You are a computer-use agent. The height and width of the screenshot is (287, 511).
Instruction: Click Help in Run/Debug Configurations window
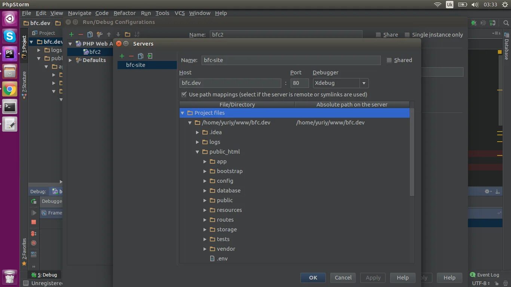coord(449,278)
